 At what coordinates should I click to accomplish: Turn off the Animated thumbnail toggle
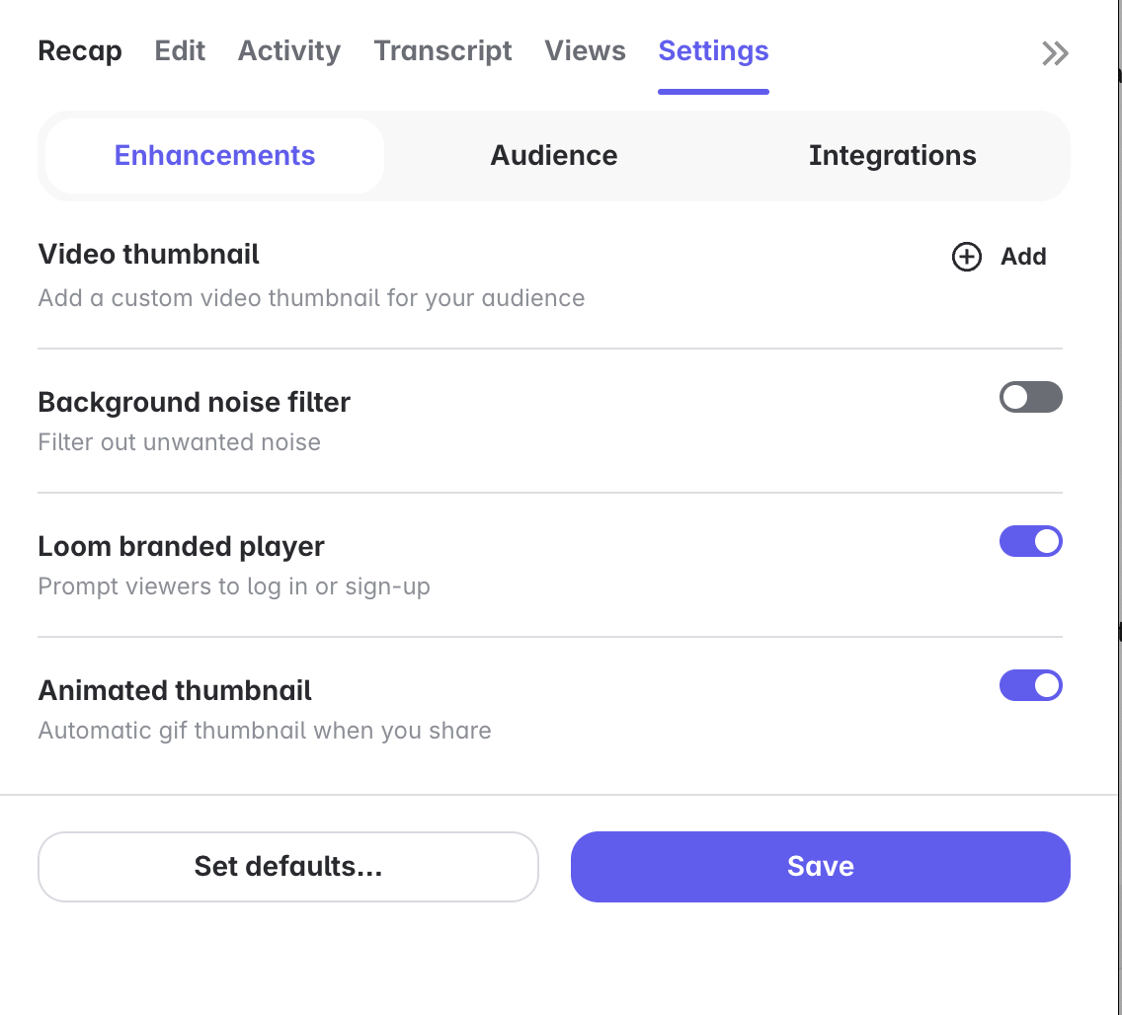1030,686
